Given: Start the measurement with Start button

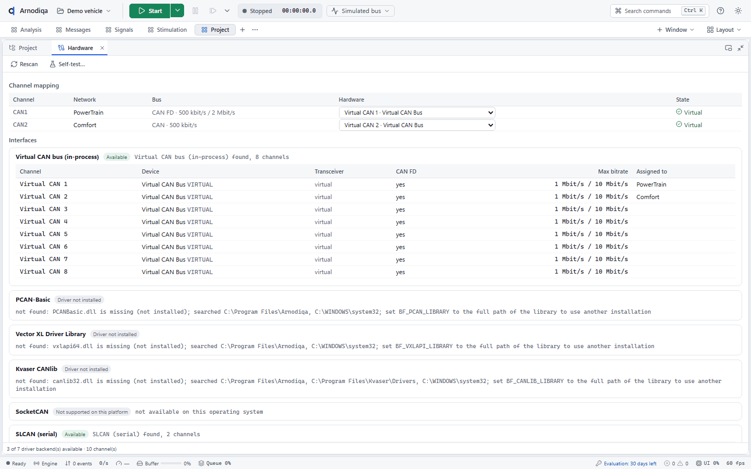Looking at the screenshot, I should click(150, 11).
